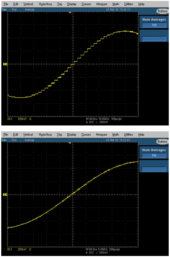This screenshot has width=170, height=257.
Task: Click 10.0GS/s sample rate readout
Action: (104, 119)
